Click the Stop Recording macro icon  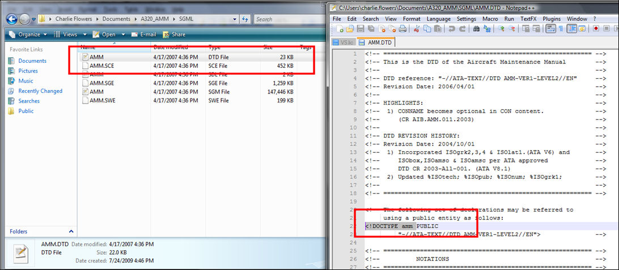[607, 29]
